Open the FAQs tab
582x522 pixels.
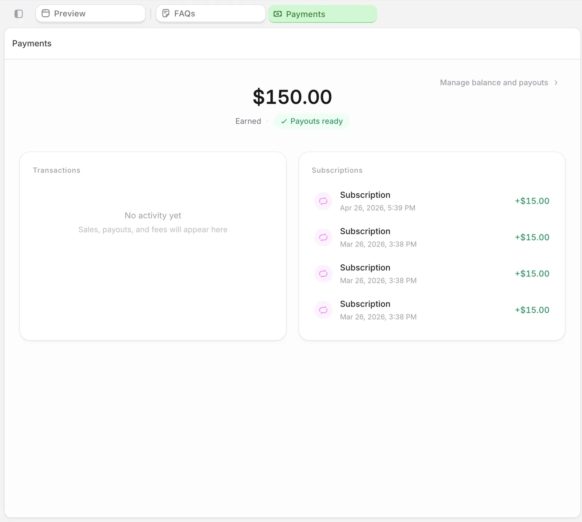pos(211,13)
